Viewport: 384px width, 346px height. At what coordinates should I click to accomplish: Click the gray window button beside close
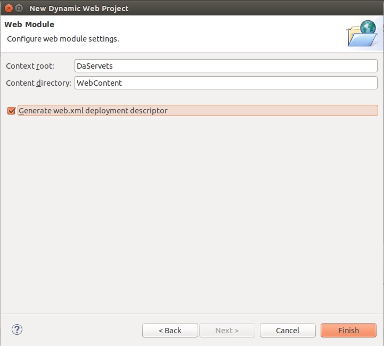coord(19,8)
